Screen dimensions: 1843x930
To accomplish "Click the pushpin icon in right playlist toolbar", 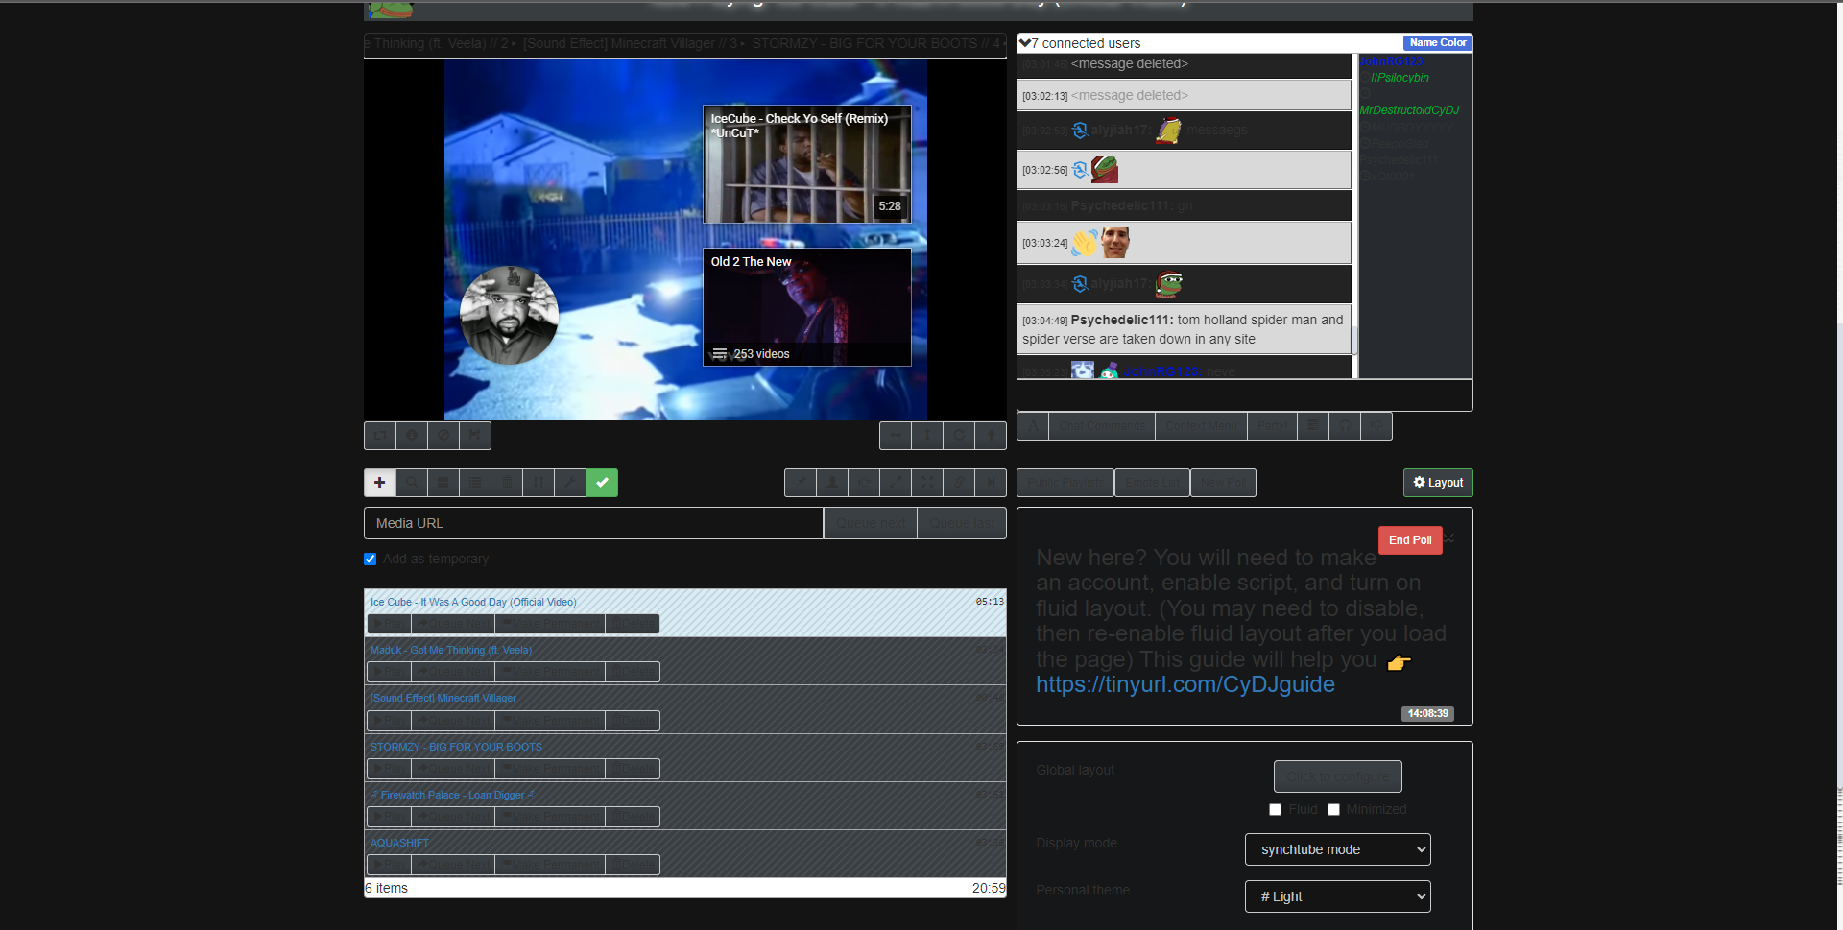I will 801,483.
